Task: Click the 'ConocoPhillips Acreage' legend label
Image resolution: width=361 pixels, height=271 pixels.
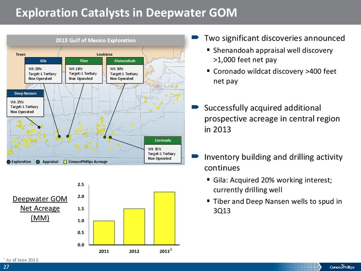Action: pos(88,162)
